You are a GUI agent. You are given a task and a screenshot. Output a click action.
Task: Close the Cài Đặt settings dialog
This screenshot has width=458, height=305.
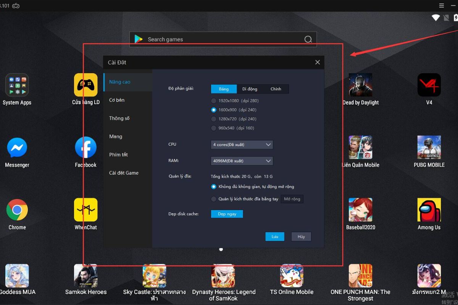click(318, 62)
